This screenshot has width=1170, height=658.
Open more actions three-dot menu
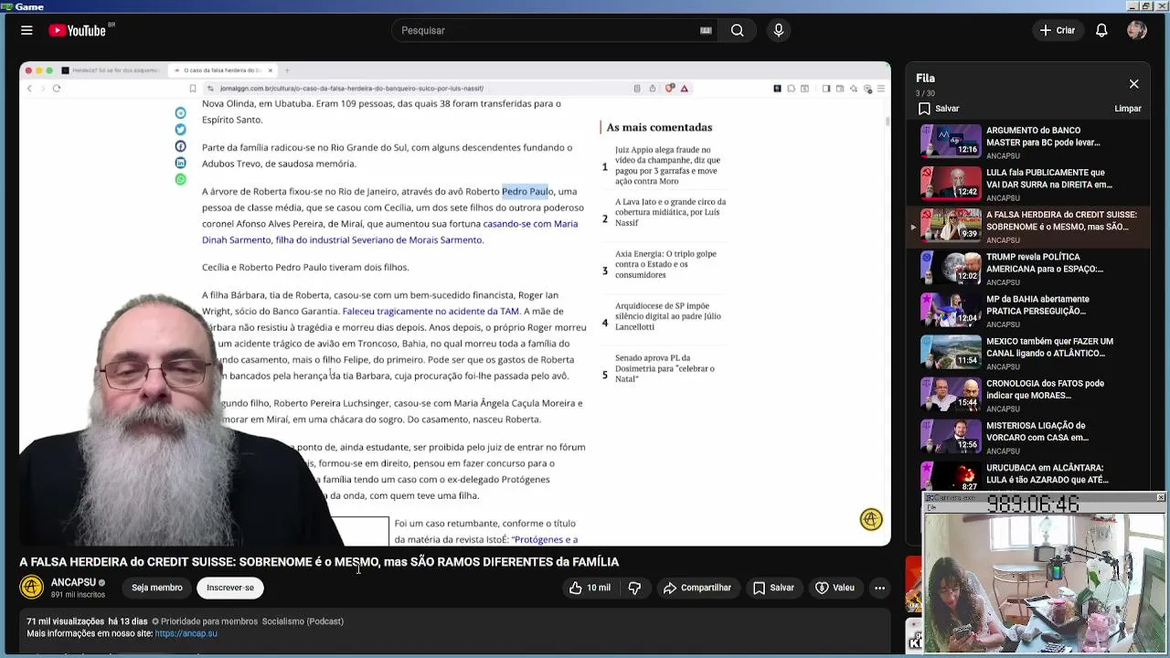point(879,588)
